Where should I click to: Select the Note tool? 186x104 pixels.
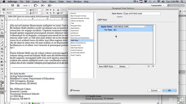click(x=2, y=69)
